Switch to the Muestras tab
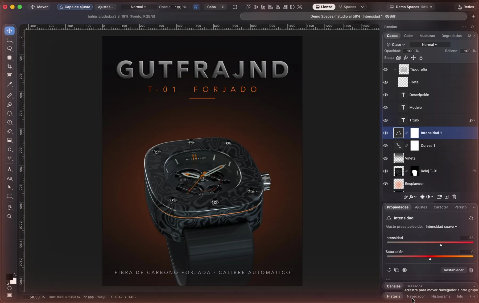This screenshot has height=303, width=479. pyautogui.click(x=427, y=36)
